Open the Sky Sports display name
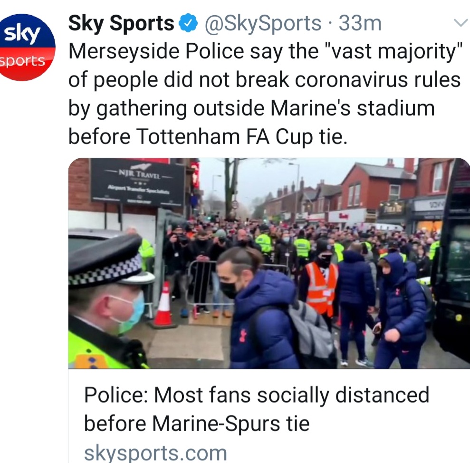The height and width of the screenshot is (463, 470). tap(121, 23)
